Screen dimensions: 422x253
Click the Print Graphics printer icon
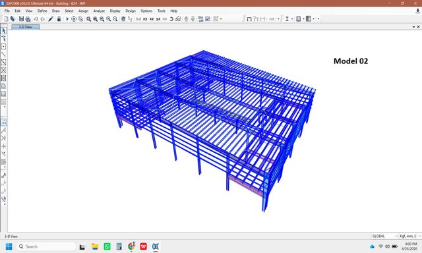28,19
